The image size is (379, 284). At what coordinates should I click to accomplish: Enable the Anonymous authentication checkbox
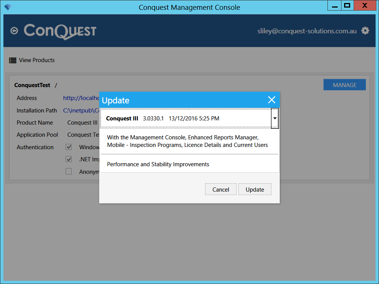tap(69, 172)
